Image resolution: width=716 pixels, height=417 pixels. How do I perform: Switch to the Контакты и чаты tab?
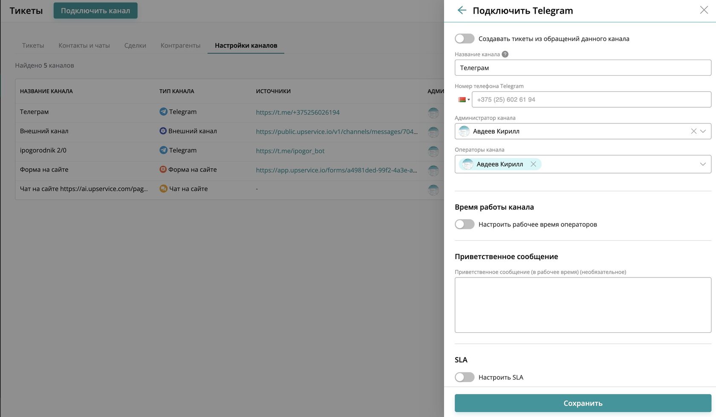click(x=84, y=46)
